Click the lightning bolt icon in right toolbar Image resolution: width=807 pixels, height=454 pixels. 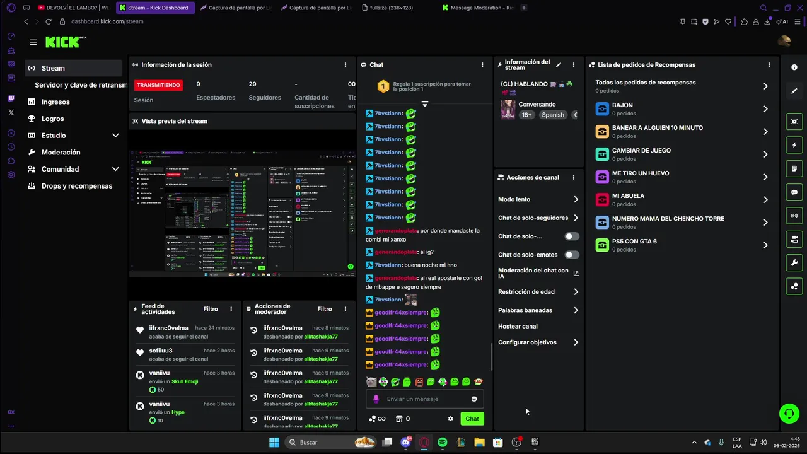click(794, 145)
